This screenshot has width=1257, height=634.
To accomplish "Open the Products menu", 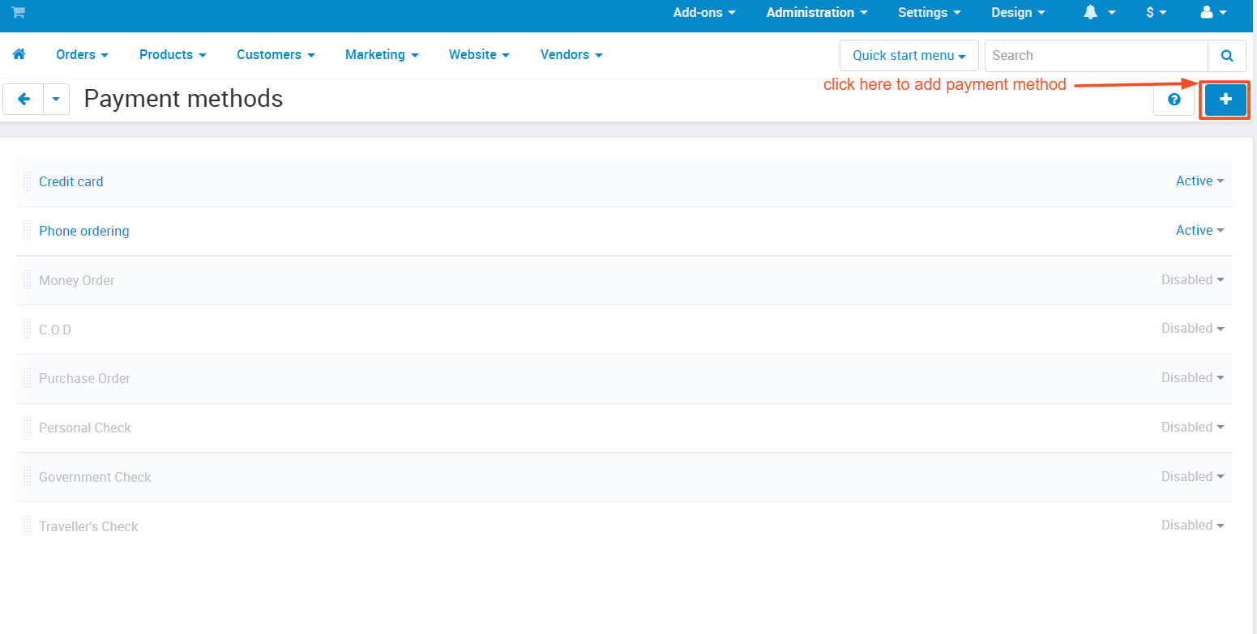I will coord(173,54).
